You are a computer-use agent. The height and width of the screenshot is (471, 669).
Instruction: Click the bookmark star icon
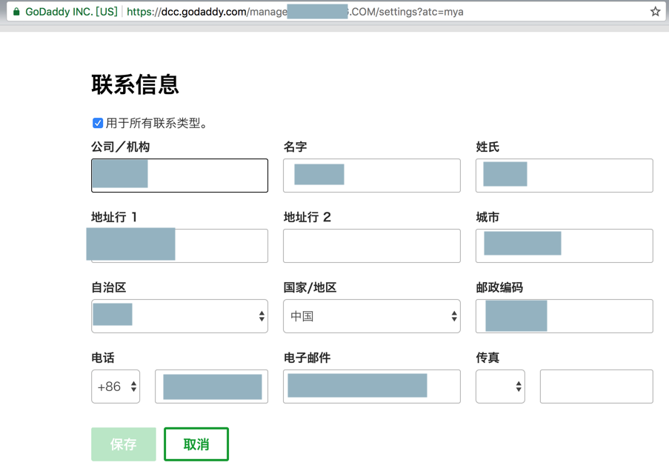pyautogui.click(x=655, y=12)
